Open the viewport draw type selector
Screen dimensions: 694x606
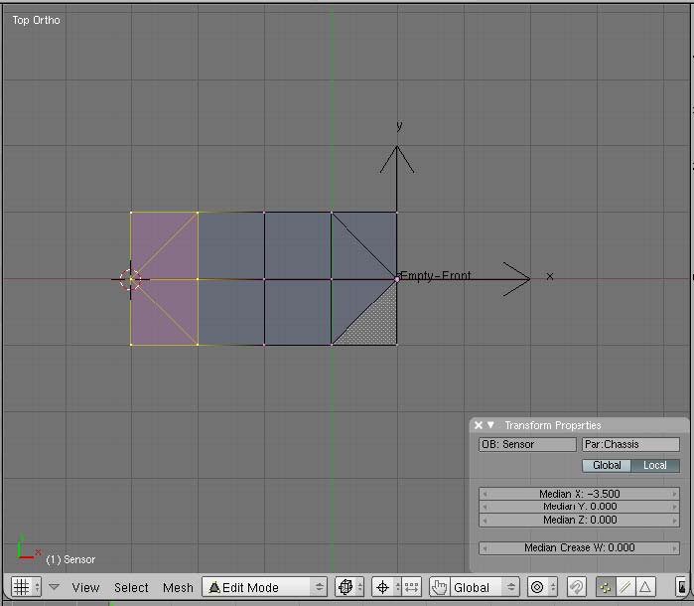pyautogui.click(x=346, y=587)
